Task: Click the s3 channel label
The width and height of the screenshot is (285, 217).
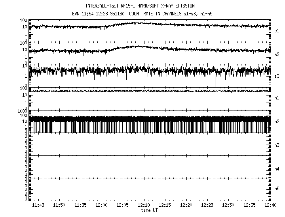Action: click(277, 76)
